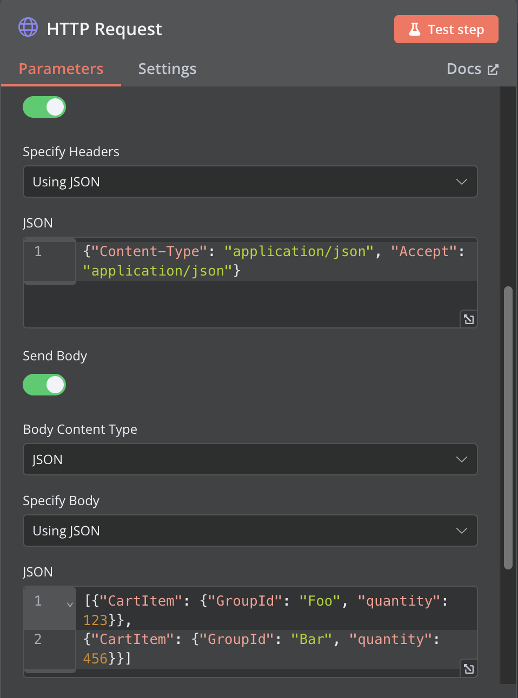
Task: Toggle off the Send Headers switch
Action: coord(44,107)
